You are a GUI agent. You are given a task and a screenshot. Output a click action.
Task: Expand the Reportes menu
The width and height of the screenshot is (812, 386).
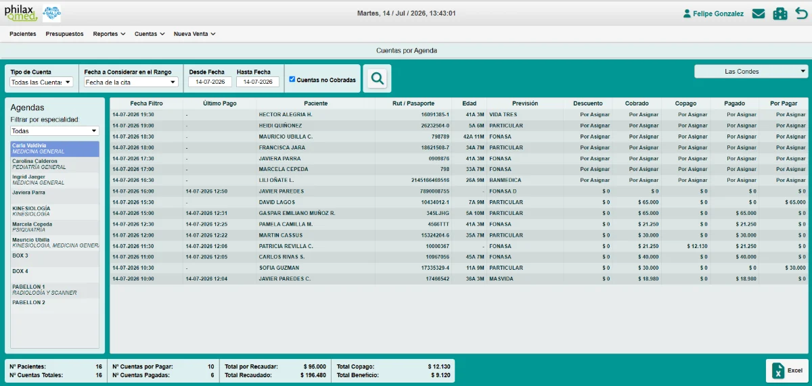(x=109, y=34)
